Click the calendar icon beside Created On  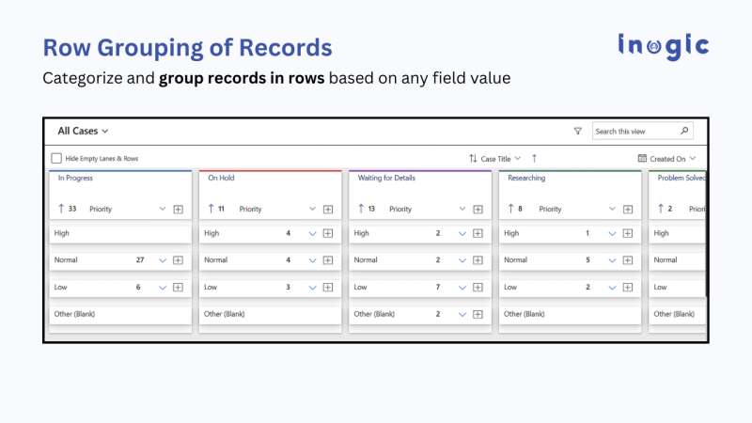(x=642, y=159)
